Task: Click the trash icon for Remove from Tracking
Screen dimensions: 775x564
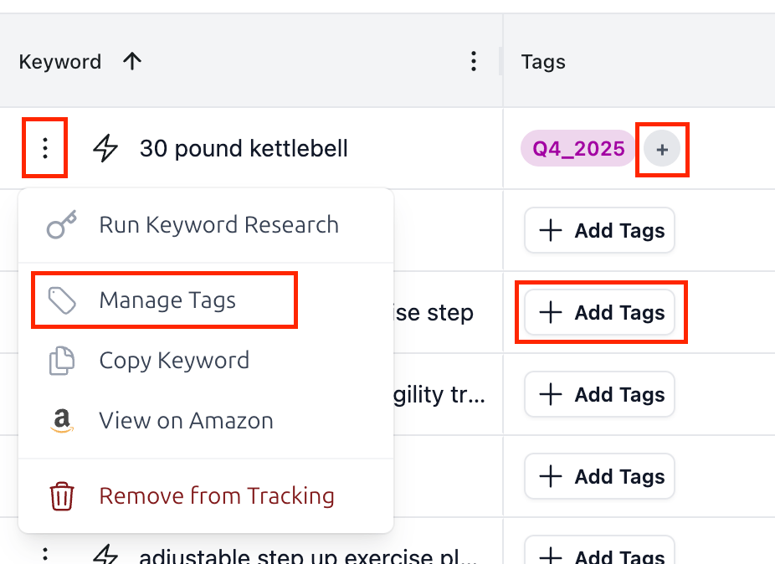Action: coord(63,495)
